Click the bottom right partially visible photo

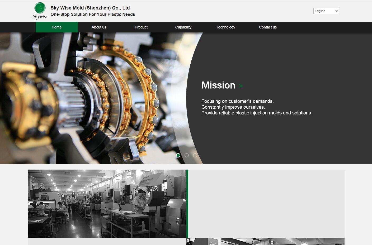(282, 242)
